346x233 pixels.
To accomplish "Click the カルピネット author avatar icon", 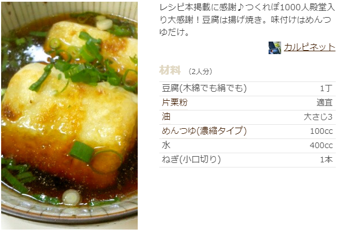I will pyautogui.click(x=274, y=48).
